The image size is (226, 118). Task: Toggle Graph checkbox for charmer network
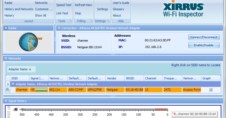pyautogui.click(x=211, y=90)
